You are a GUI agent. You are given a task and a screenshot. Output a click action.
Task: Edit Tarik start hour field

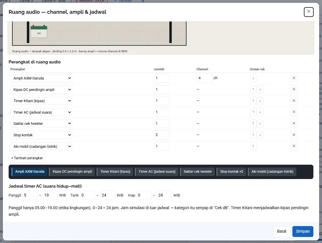(87, 195)
